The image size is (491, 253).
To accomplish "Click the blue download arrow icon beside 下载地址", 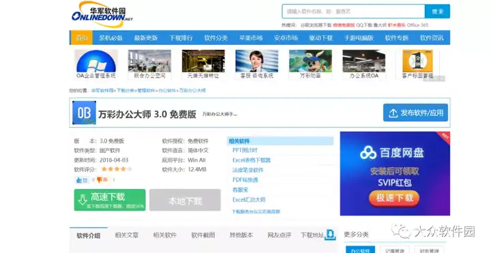I will click(x=330, y=234).
